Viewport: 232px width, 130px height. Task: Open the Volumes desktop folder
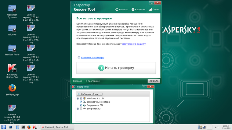tap(12, 30)
